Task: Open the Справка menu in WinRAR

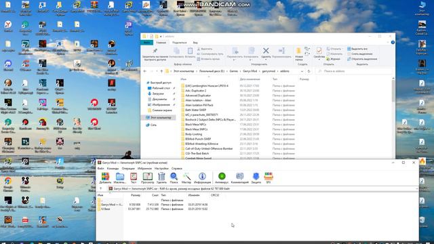Action: tap(176, 168)
